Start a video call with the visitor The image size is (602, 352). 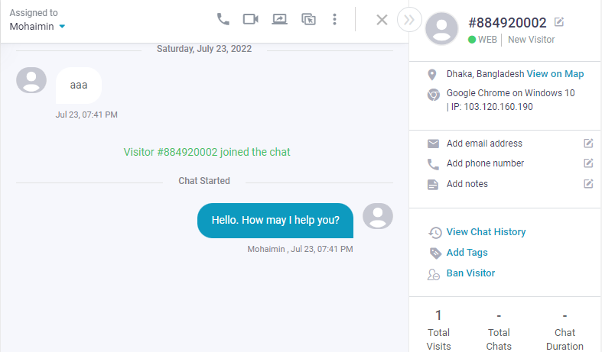[251, 19]
